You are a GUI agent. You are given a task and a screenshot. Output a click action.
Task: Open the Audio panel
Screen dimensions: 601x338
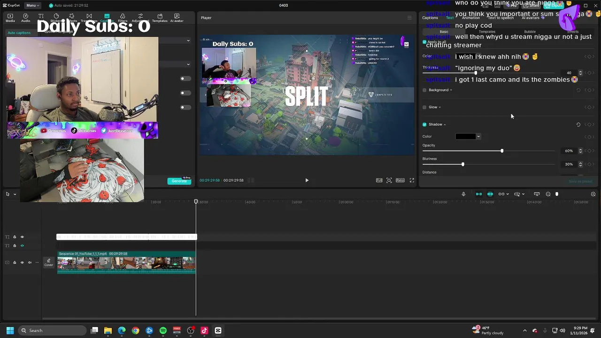(25, 18)
